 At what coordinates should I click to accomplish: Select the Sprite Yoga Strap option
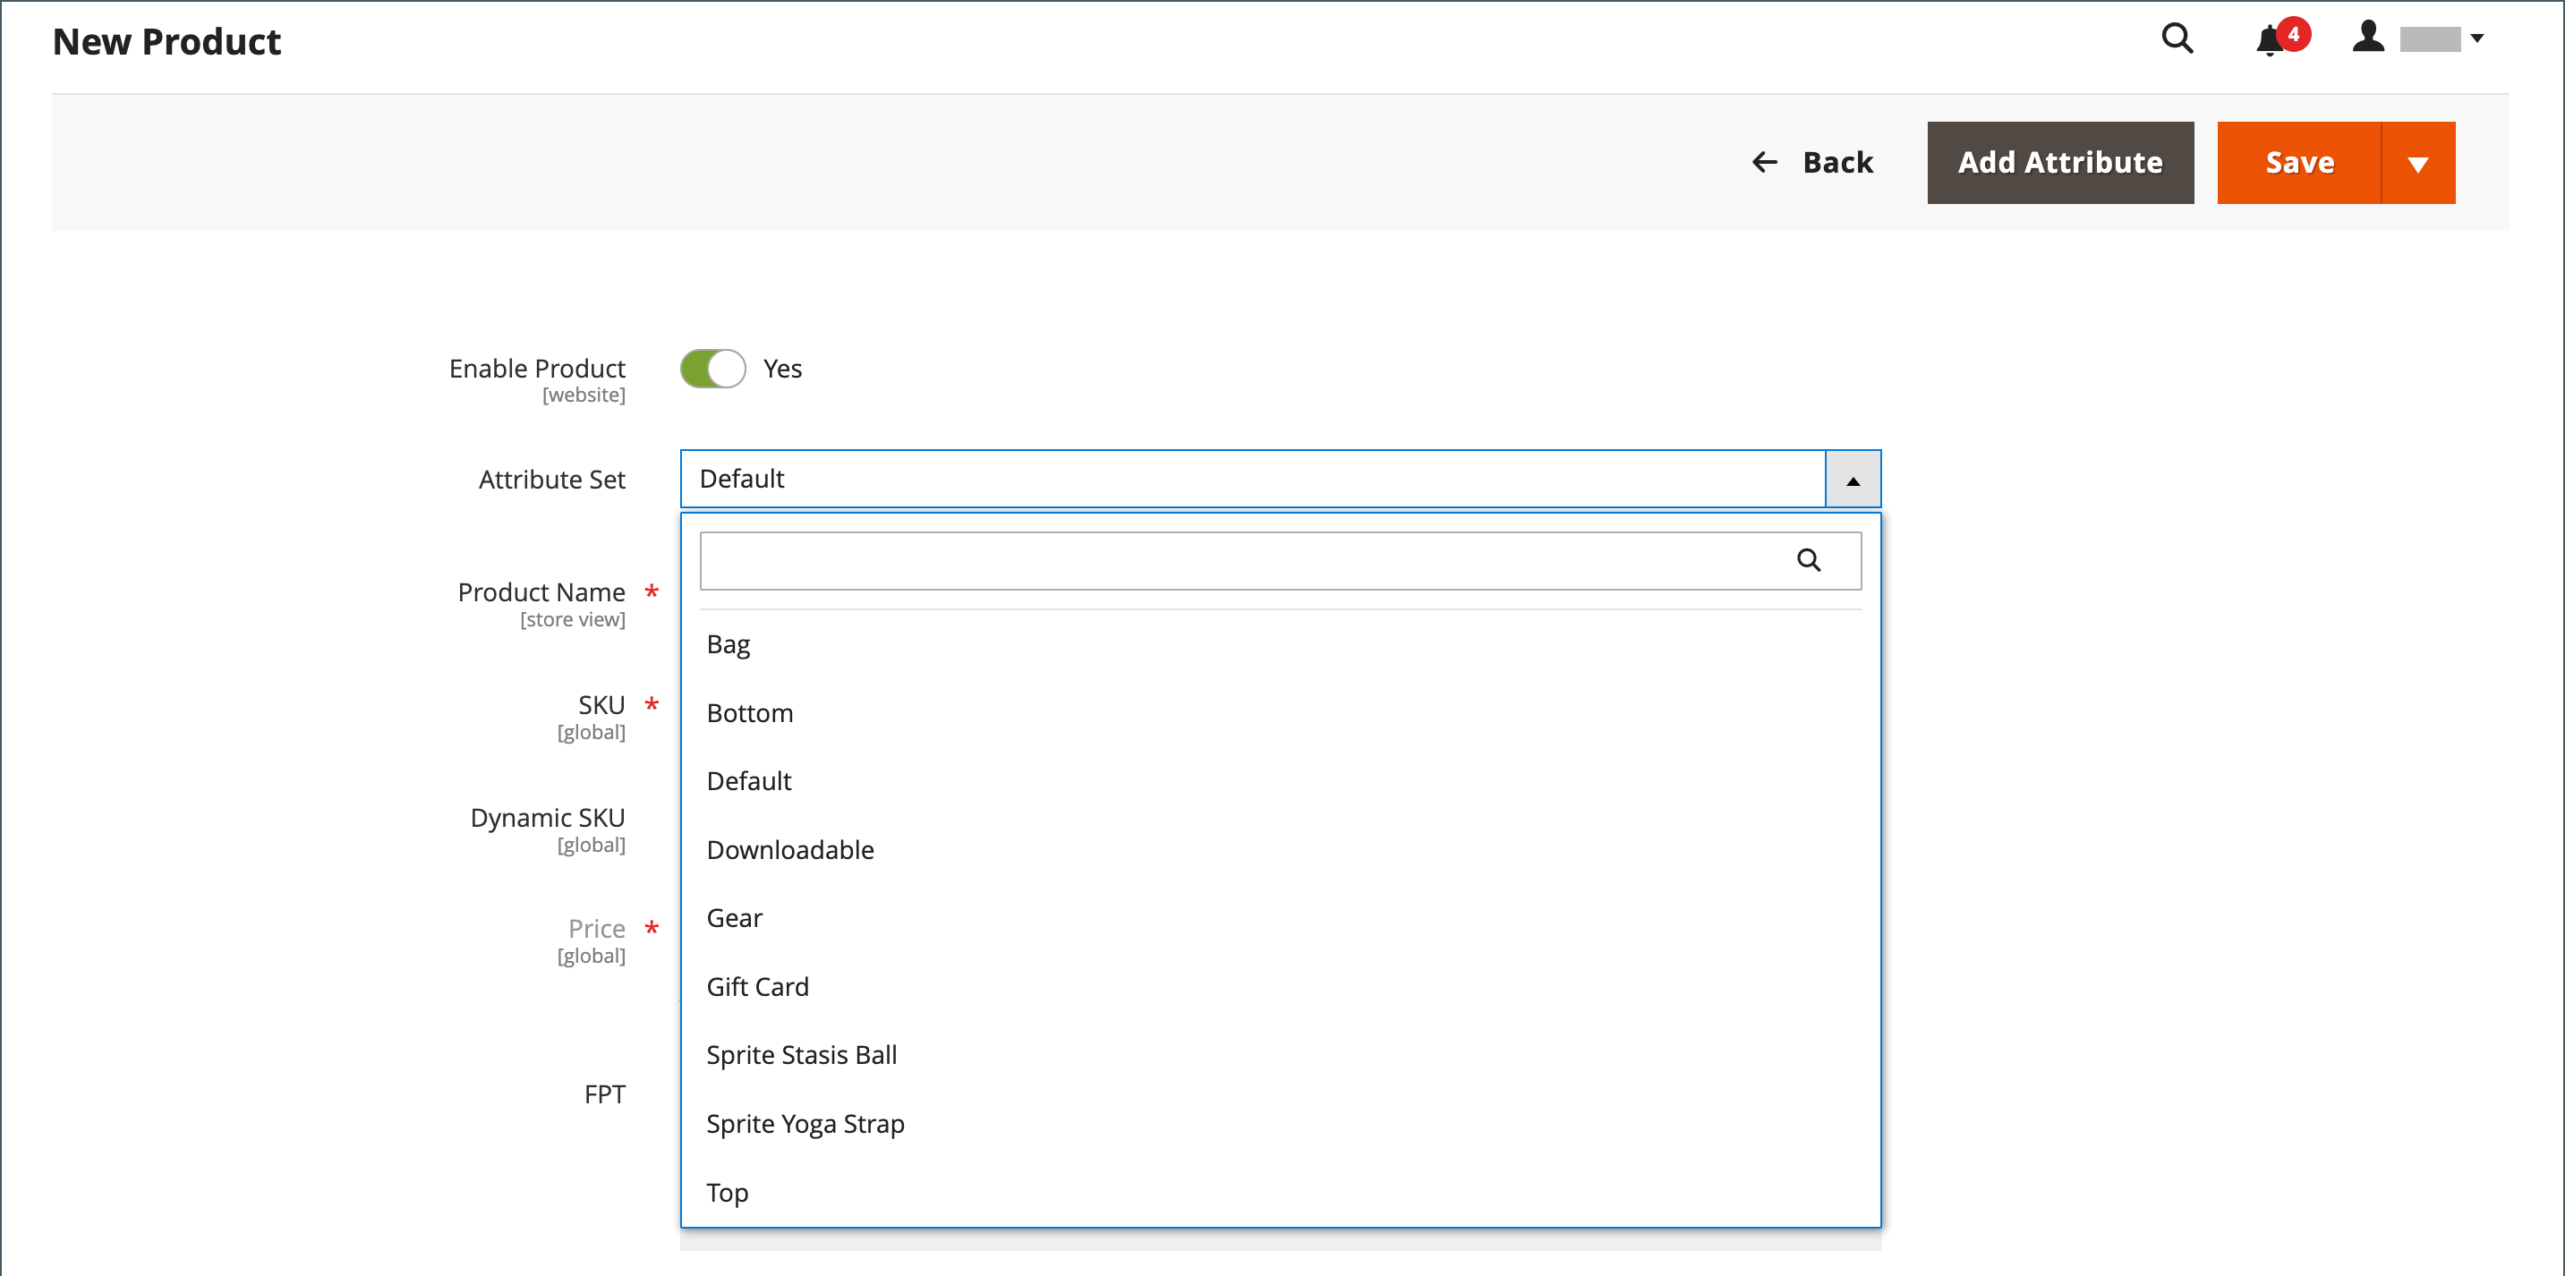pos(805,1123)
